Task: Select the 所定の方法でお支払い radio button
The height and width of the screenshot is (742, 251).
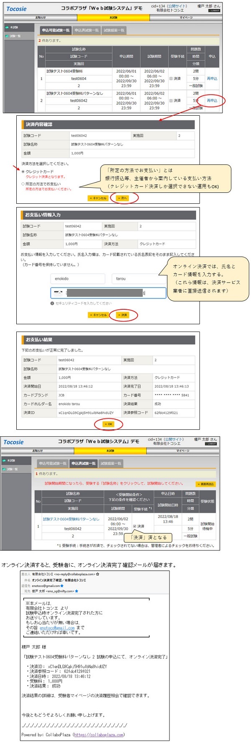Action: (23, 184)
